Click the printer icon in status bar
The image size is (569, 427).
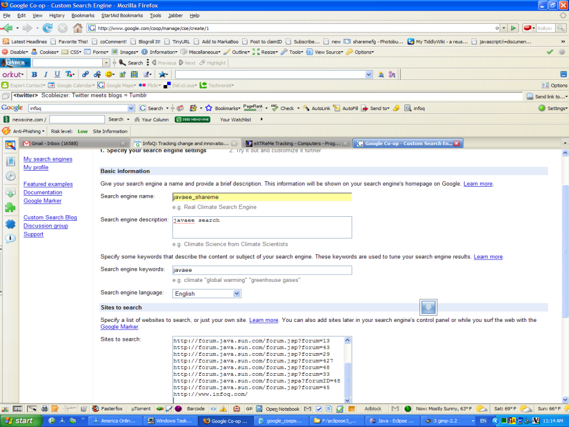[x=44, y=409]
